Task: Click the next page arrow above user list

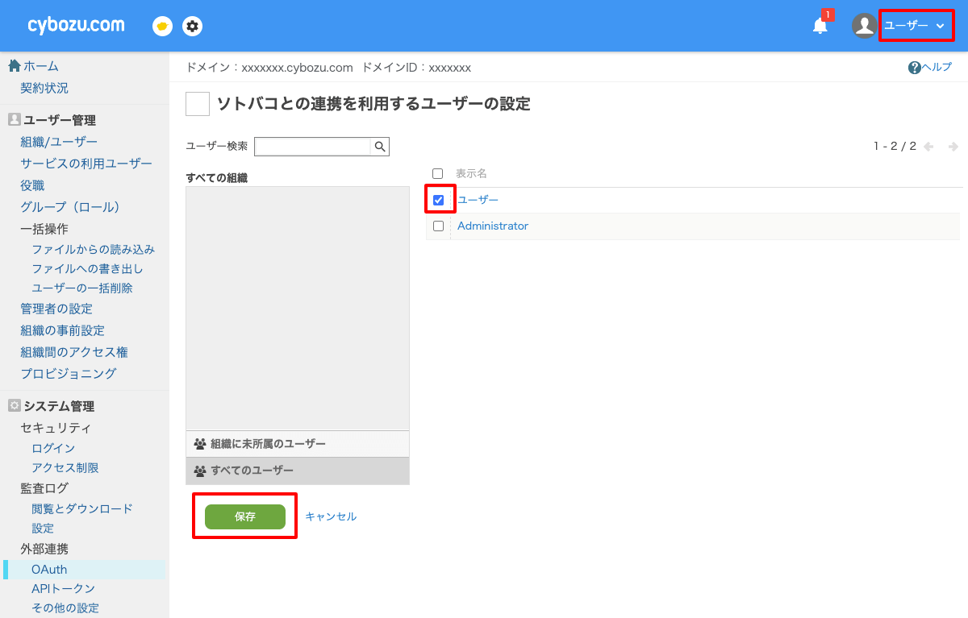Action: (x=953, y=146)
